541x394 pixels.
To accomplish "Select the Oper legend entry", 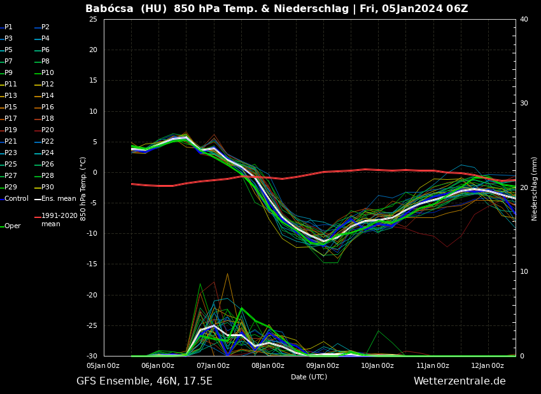I will click(x=12, y=226).
